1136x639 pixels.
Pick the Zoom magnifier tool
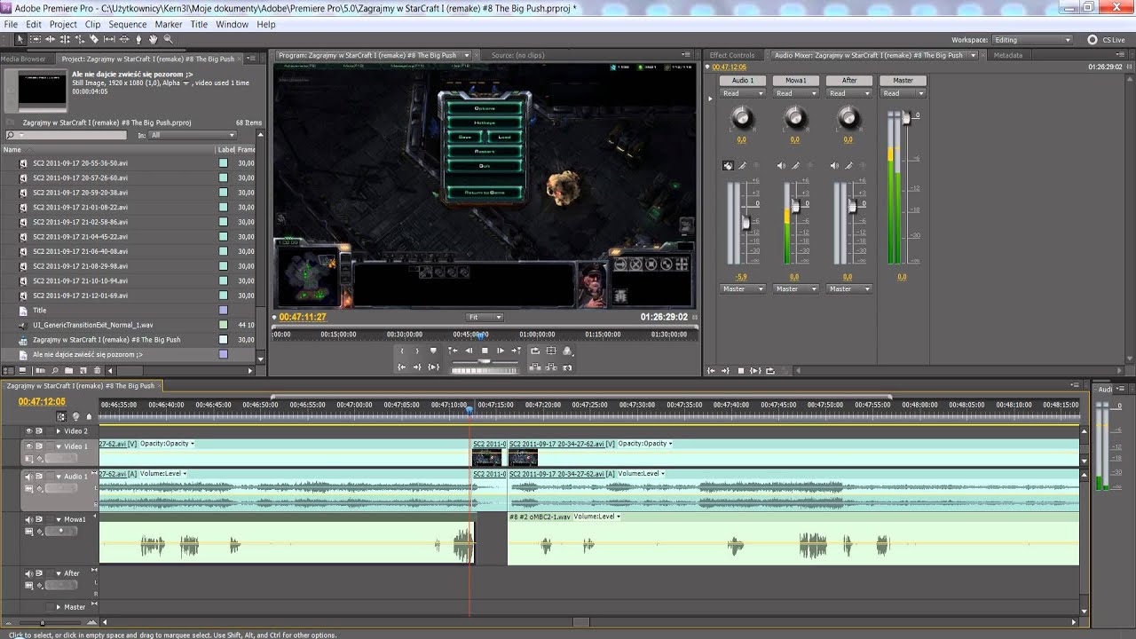tap(168, 39)
